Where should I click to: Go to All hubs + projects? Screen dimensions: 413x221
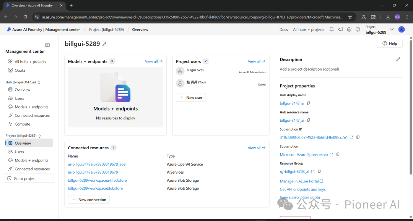[308, 29]
